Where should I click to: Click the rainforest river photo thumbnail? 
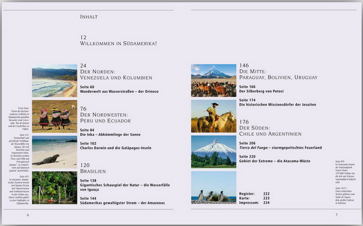(54, 188)
